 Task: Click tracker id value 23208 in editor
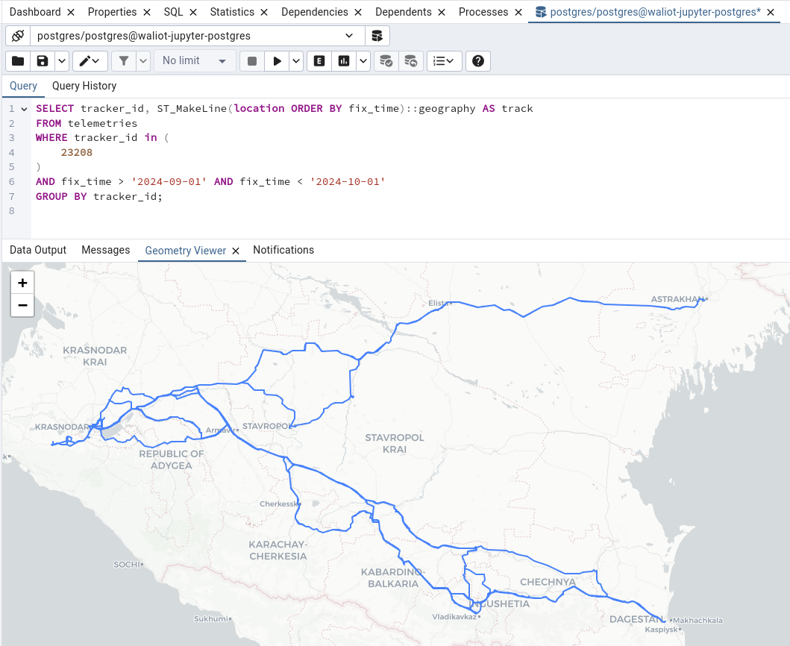tap(77, 152)
